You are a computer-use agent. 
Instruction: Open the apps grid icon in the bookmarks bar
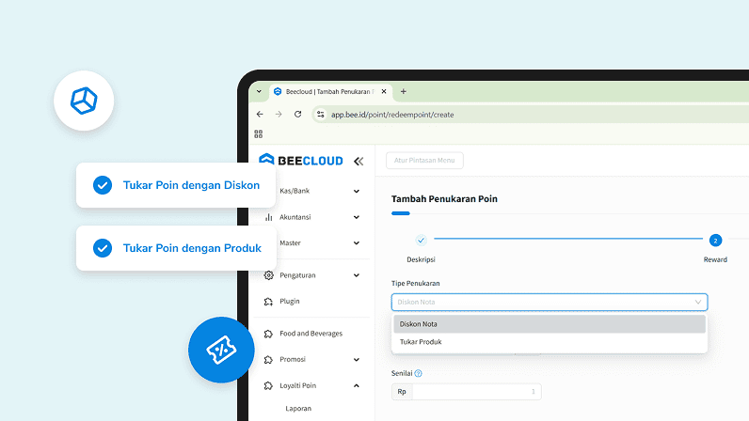259,134
